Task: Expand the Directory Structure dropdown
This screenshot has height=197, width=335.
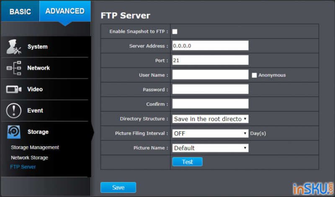Action: pos(210,119)
